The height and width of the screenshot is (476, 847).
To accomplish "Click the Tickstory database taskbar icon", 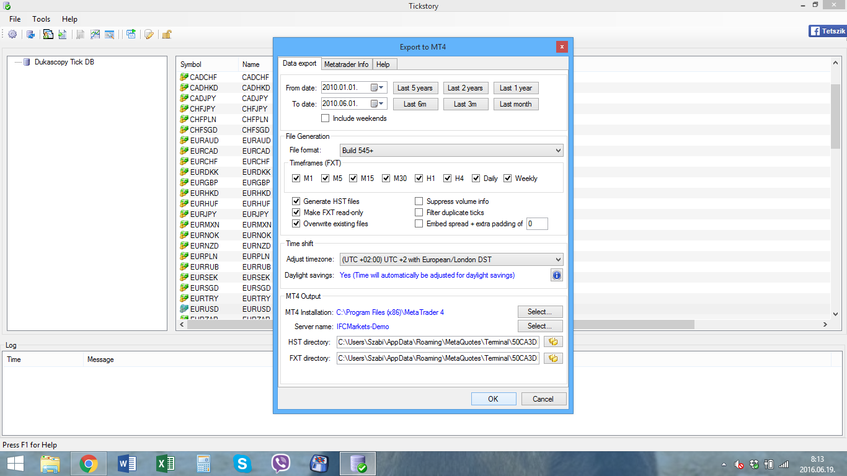I will point(358,464).
